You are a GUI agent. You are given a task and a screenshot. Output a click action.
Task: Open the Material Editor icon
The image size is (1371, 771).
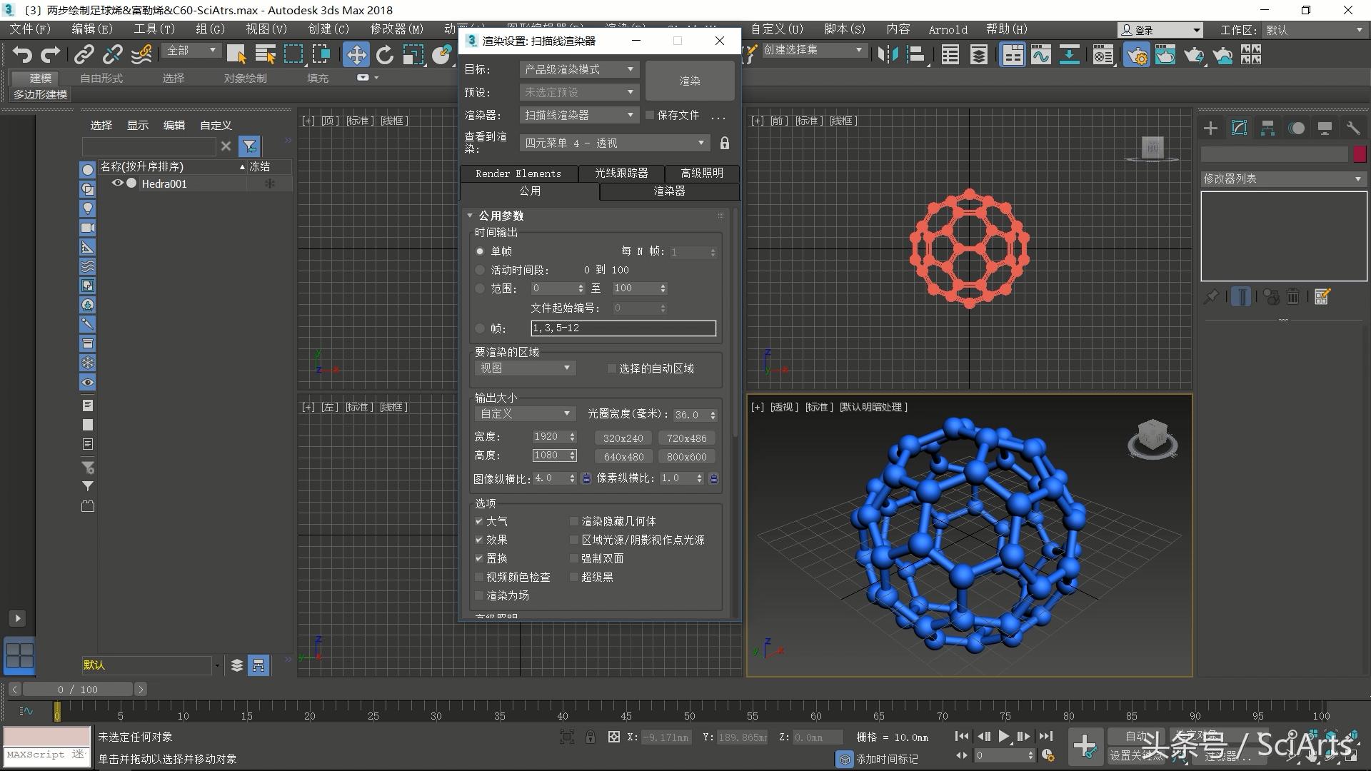[x=1103, y=54]
